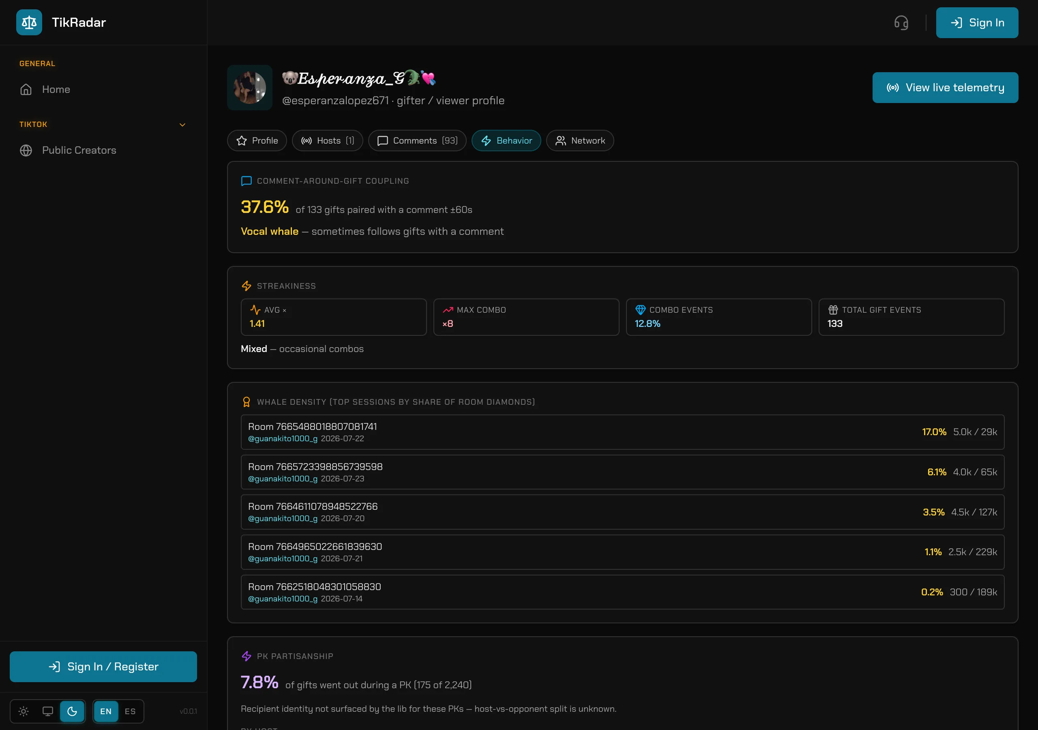Click the Public Creators globe icon
Viewport: 1038px width, 730px height.
(26, 150)
